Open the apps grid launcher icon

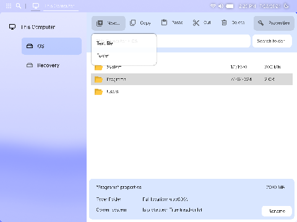tap(9, 6)
